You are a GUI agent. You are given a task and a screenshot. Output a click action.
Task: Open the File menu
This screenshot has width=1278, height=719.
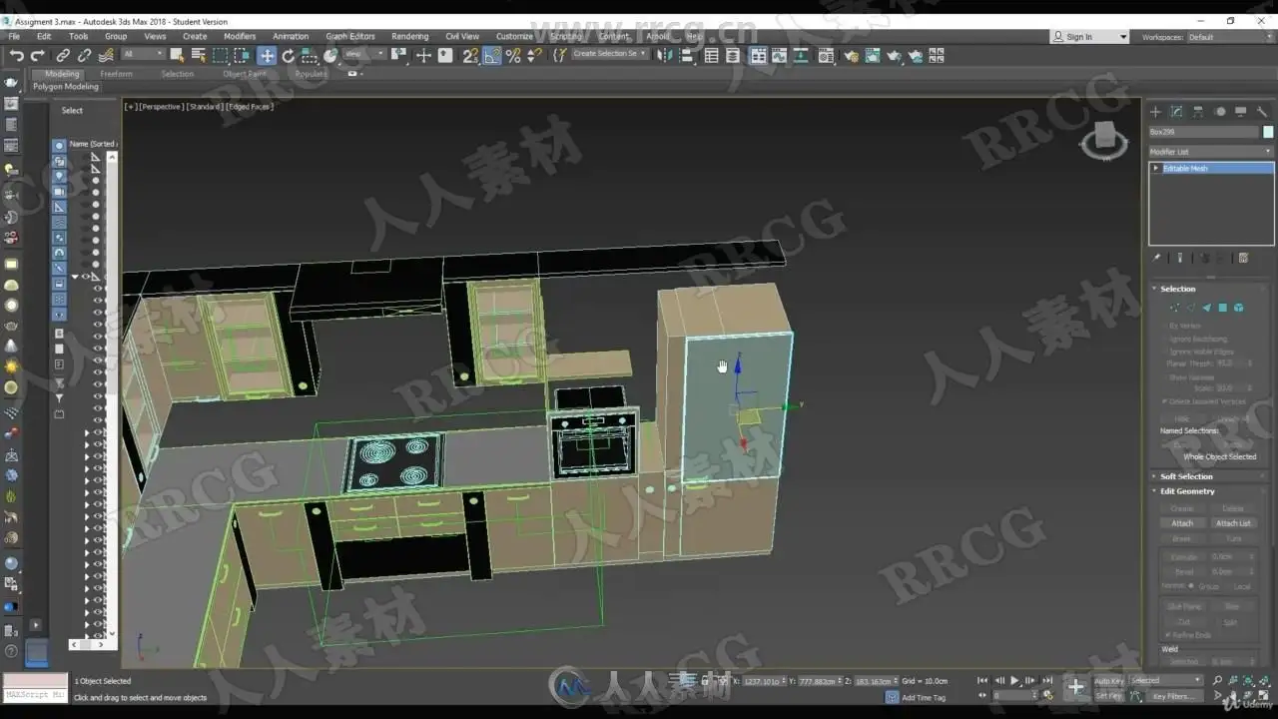(15, 36)
